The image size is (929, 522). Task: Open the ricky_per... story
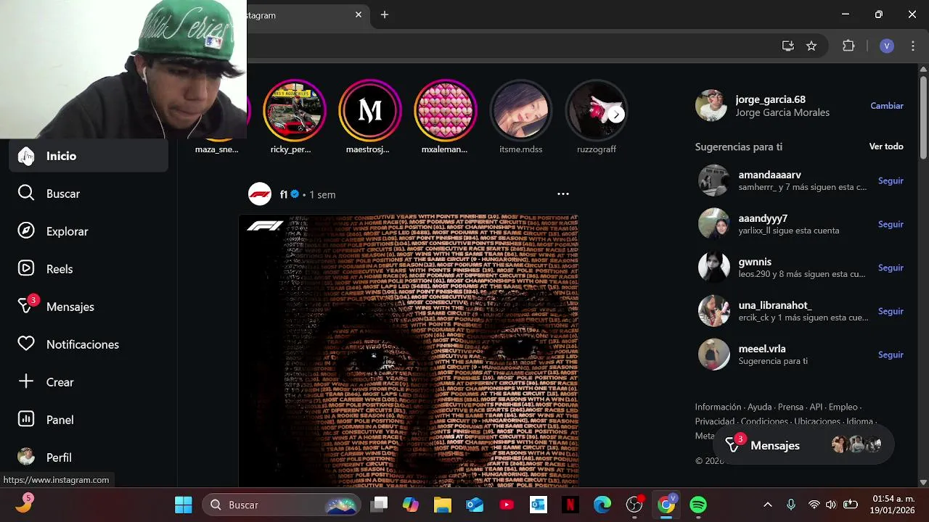point(294,110)
